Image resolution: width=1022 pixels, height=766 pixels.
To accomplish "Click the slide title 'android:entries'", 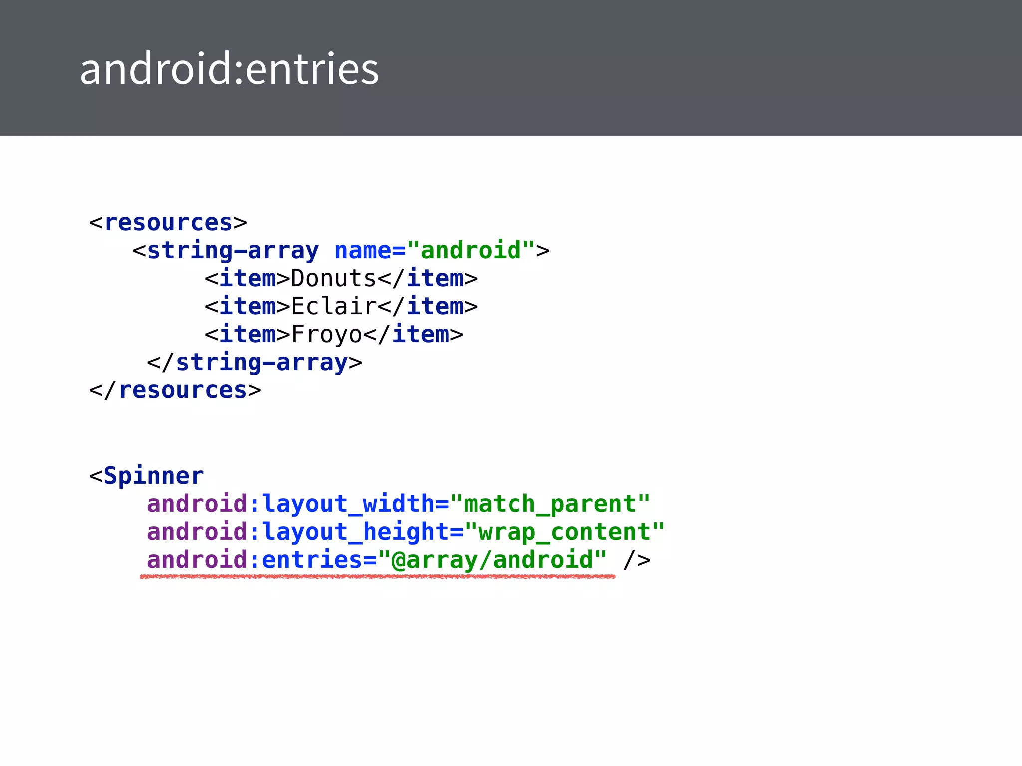I will (230, 69).
